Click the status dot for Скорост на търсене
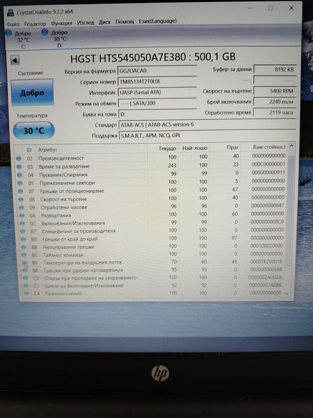 click(x=21, y=199)
